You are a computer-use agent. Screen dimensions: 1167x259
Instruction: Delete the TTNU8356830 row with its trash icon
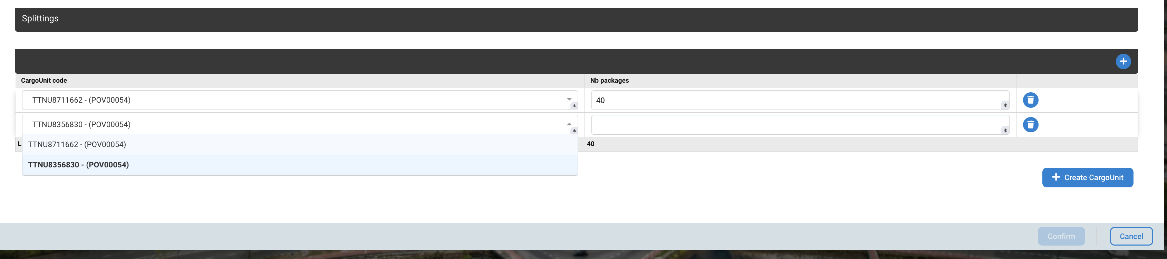(1030, 125)
